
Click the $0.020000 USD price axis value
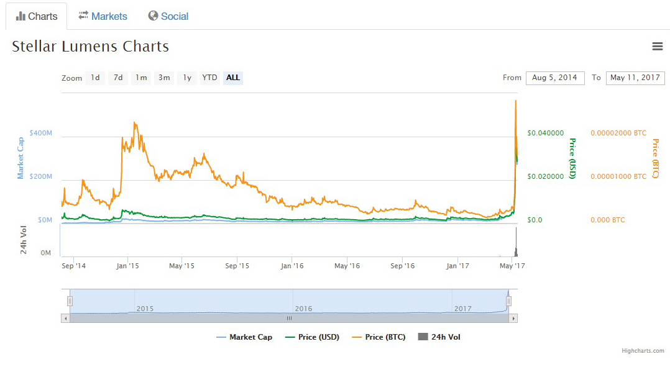pyautogui.click(x=546, y=177)
